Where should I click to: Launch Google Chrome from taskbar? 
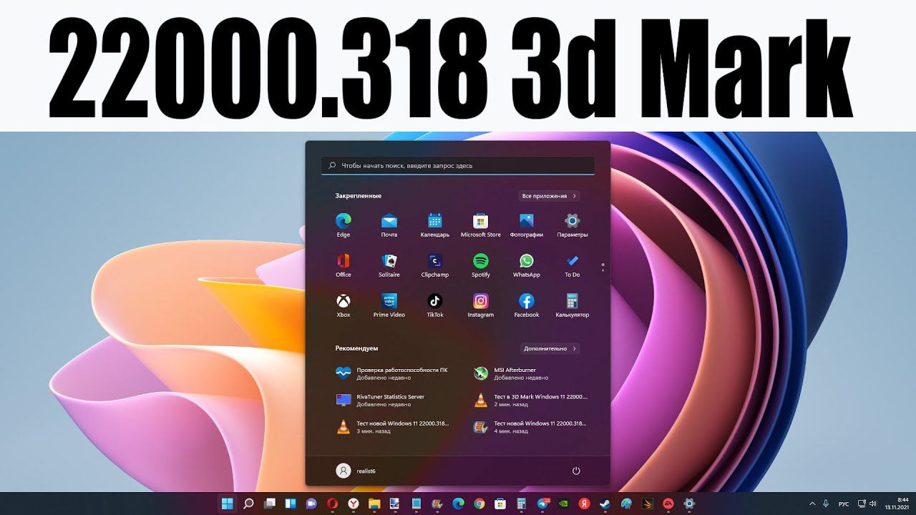tap(479, 504)
